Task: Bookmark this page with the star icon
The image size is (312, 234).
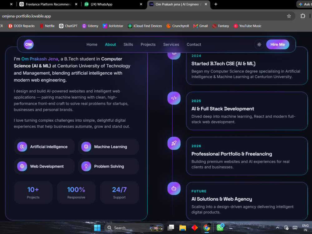Action: click(x=289, y=16)
